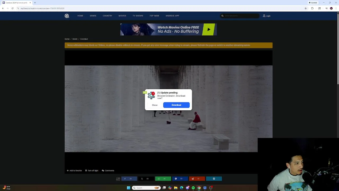
Task: Toggle Turn off light
Action: tap(92, 171)
